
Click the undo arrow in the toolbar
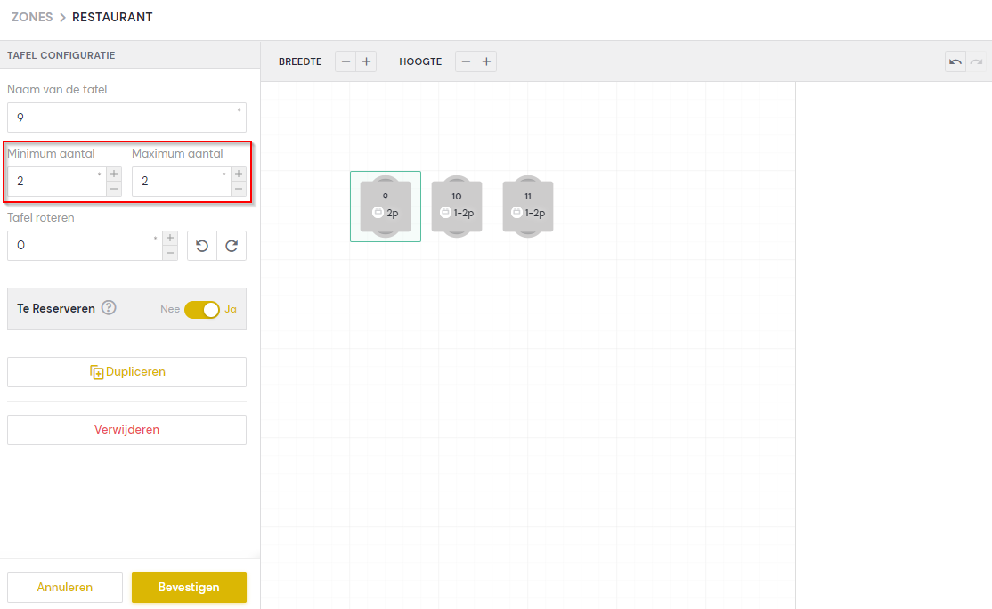point(955,61)
